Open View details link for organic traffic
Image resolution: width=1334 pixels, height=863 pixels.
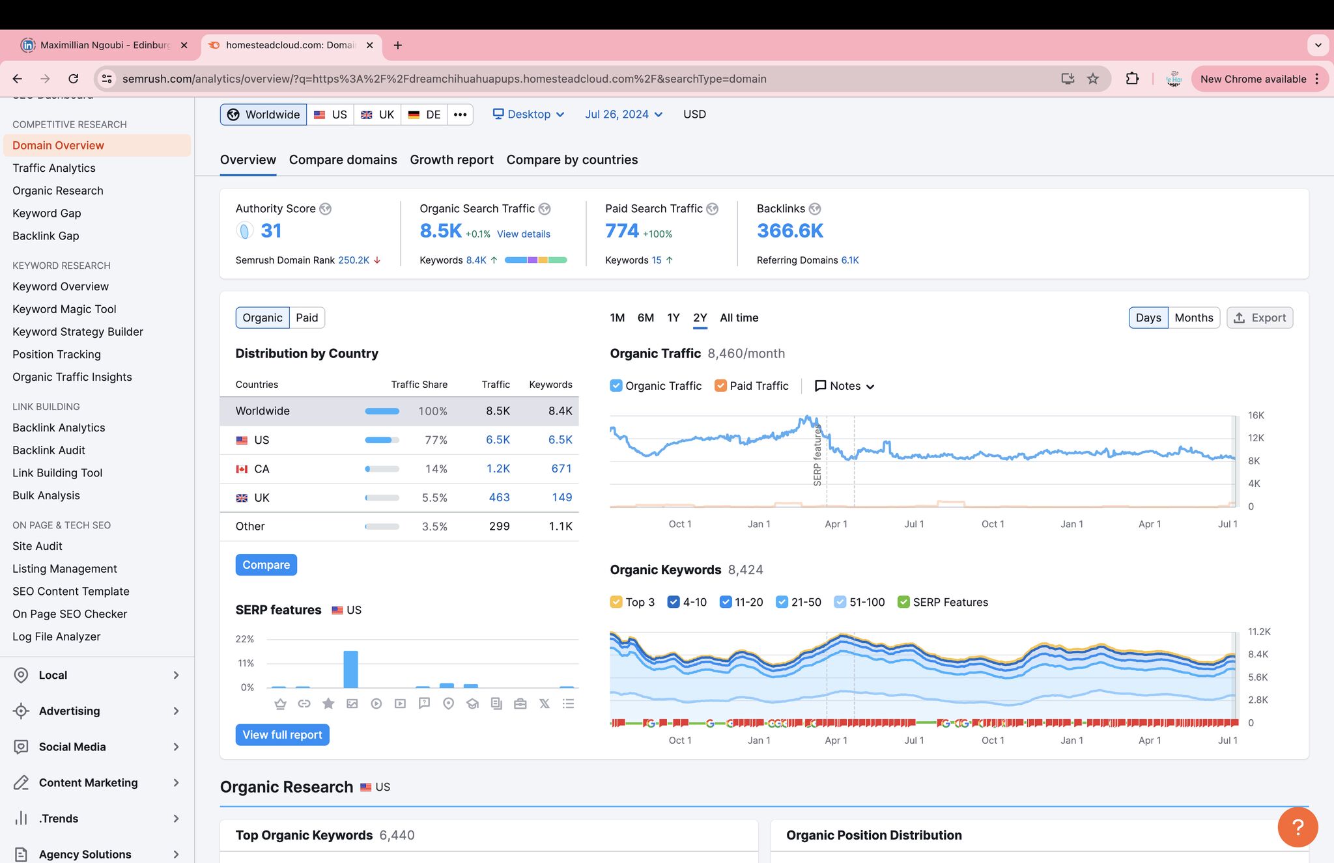[x=524, y=234]
